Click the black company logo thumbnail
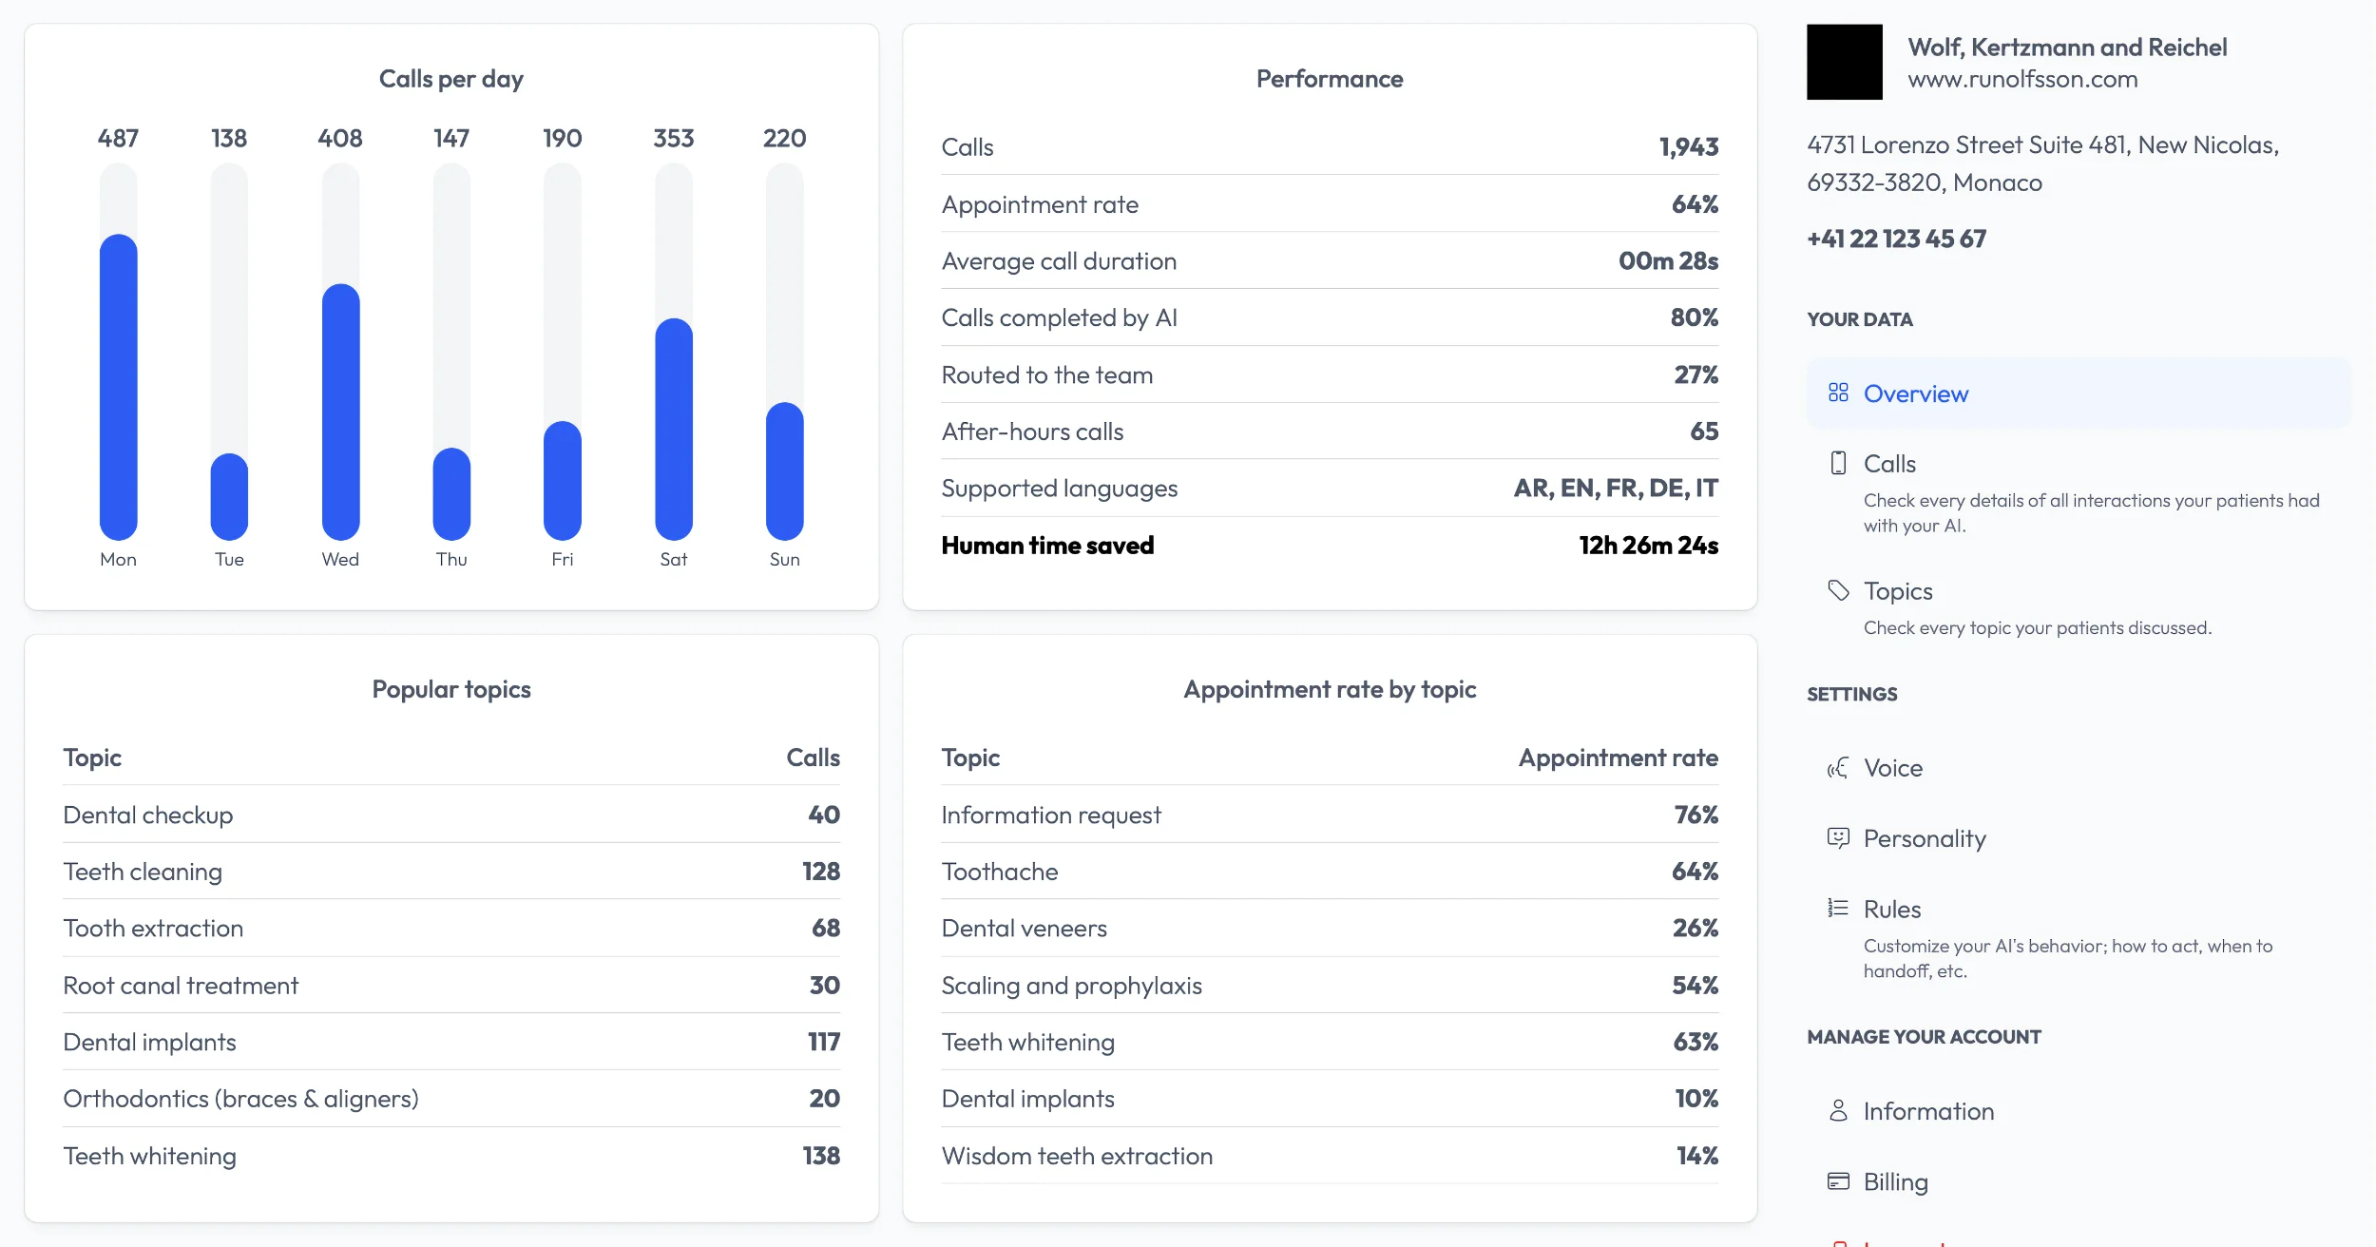Viewport: 2376px width, 1247px height. pos(1844,62)
